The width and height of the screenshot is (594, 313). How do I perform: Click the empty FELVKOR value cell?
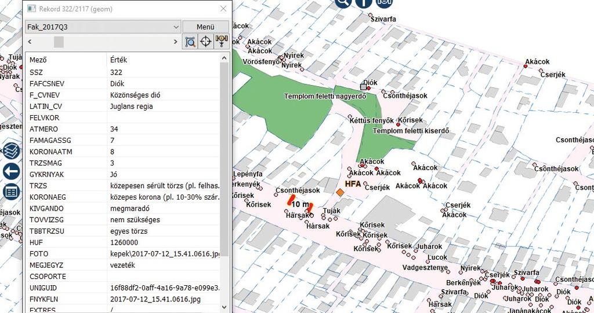[x=163, y=117]
